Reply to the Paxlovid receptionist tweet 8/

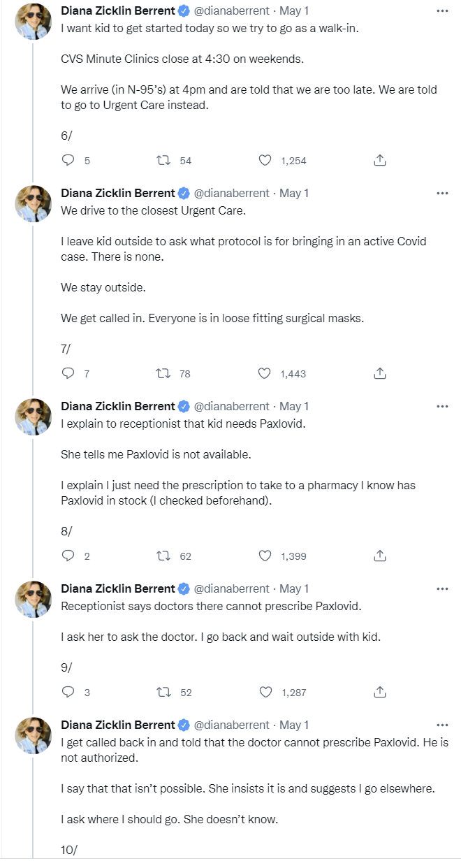coord(68,556)
